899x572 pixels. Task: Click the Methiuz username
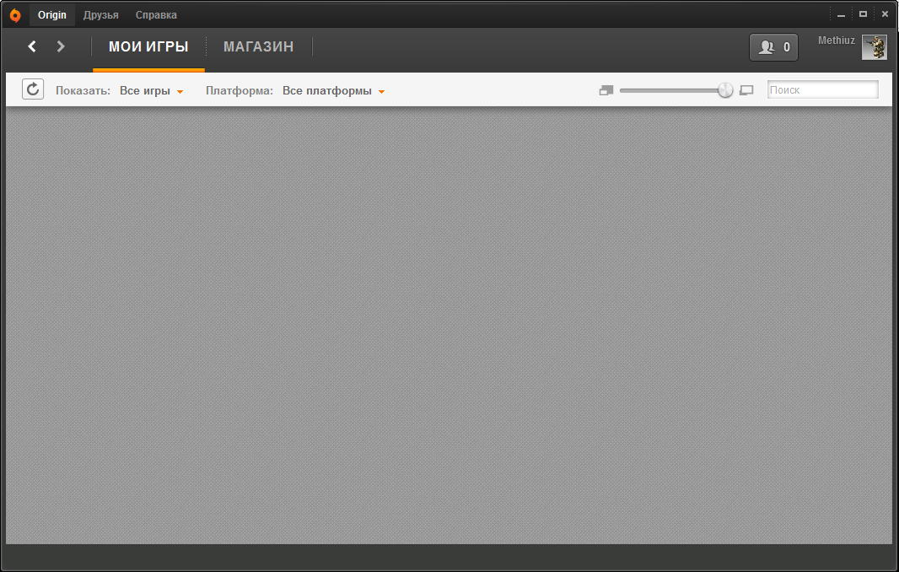tap(836, 40)
